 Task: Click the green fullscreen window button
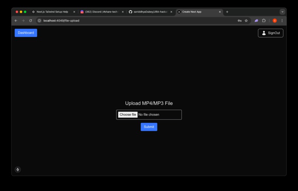point(25,12)
